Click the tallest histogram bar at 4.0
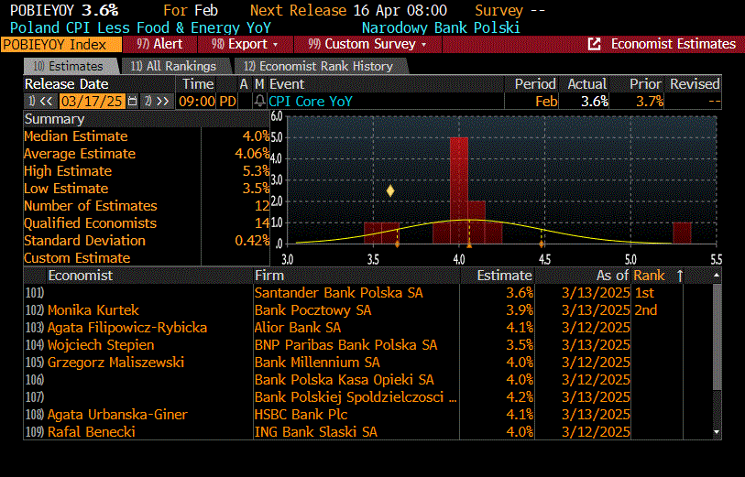 pyautogui.click(x=459, y=190)
